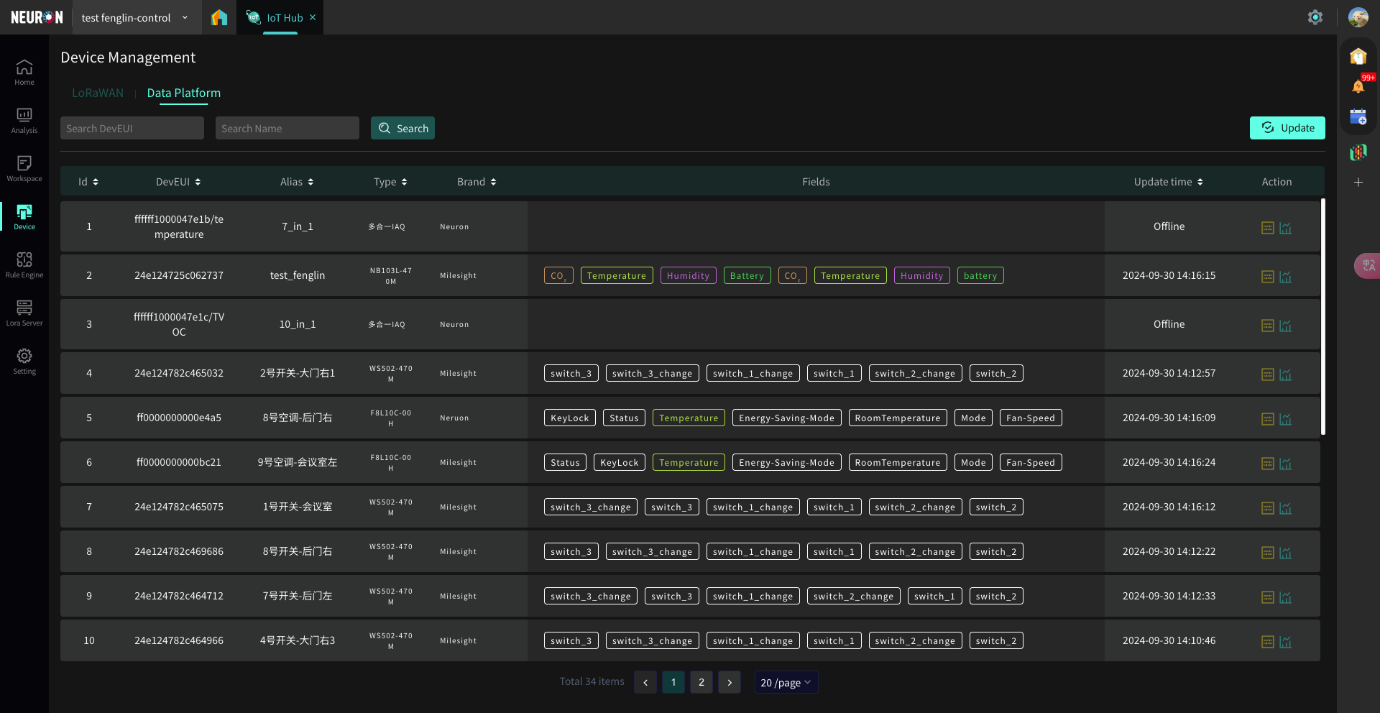Open detail list icon for 9号空调-会议室左 row
Screen dimensions: 1380x713
click(1268, 464)
